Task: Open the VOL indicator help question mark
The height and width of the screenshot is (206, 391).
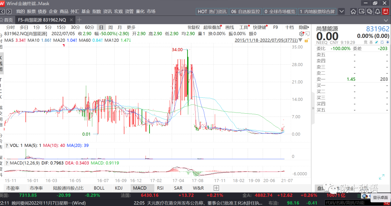Action: 7,146
